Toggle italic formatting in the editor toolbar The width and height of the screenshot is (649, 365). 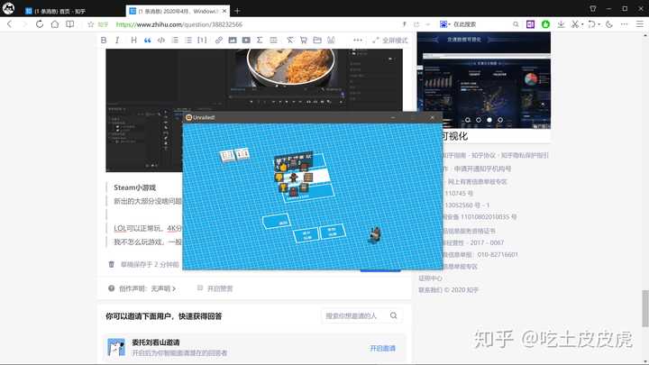[117, 41]
